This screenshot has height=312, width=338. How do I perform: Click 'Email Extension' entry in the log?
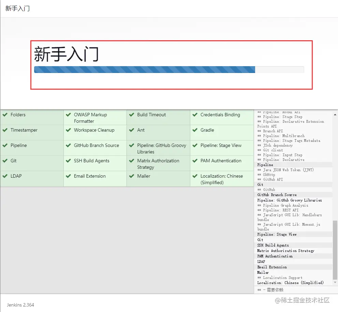click(272, 267)
